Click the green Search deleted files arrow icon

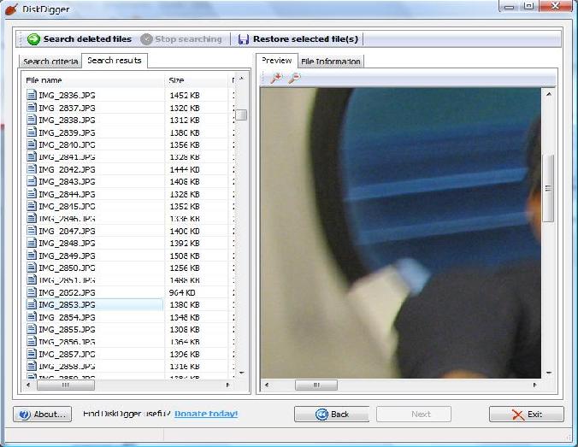click(33, 39)
